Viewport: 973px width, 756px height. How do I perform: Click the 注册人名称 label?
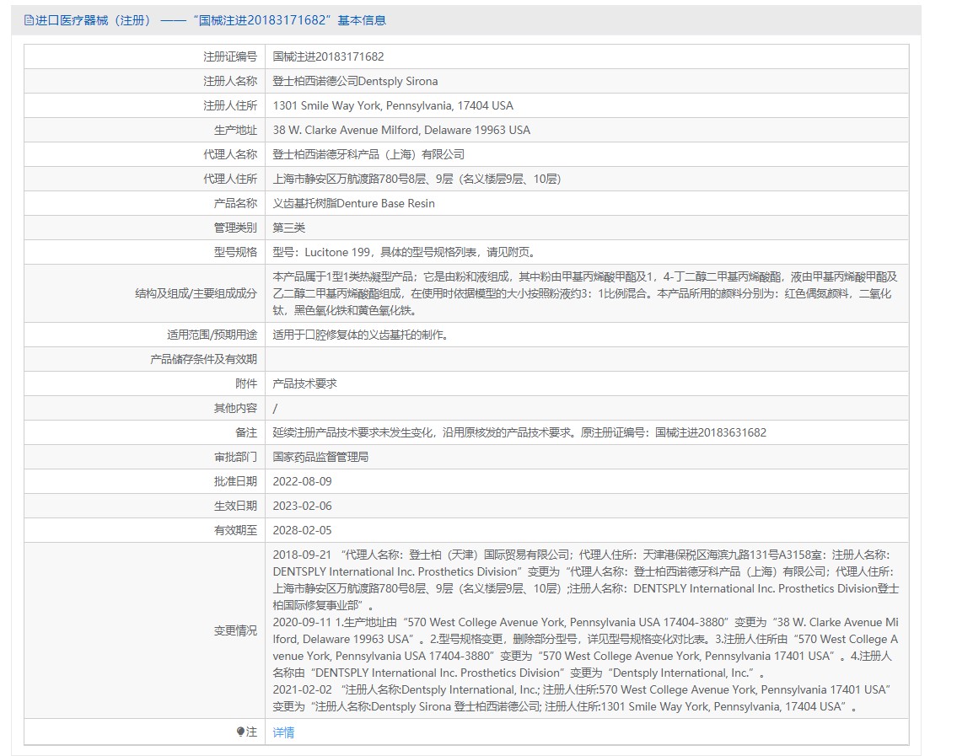pos(230,81)
